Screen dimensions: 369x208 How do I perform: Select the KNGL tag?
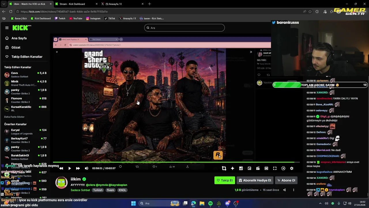pyautogui.click(x=122, y=190)
